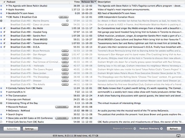185x138 pixels.
Task: Uncheck Breakfast Club #88 - Elliott BROOD
Action: 4,39
